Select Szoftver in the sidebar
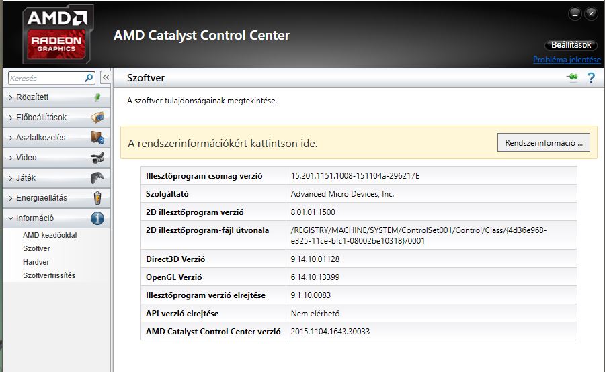Image resolution: width=605 pixels, height=372 pixels. pyautogui.click(x=36, y=248)
